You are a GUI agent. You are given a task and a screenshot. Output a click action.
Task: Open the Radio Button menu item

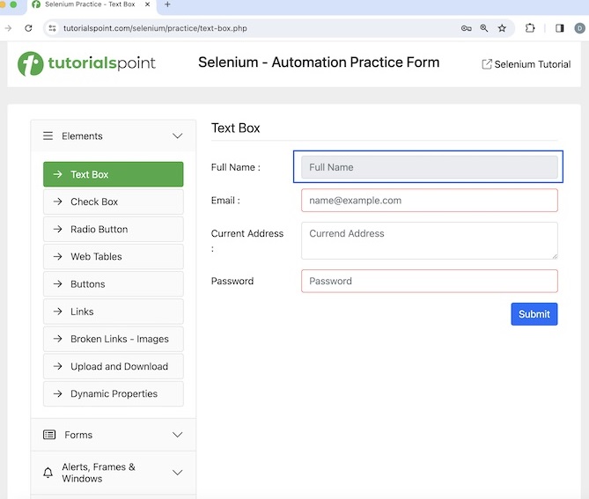click(x=113, y=230)
